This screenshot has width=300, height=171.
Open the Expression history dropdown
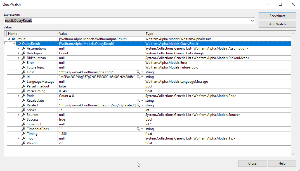252,21
